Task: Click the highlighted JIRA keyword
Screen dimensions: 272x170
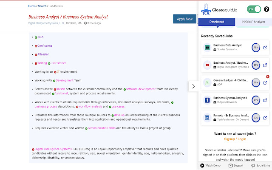Action: coord(40,37)
